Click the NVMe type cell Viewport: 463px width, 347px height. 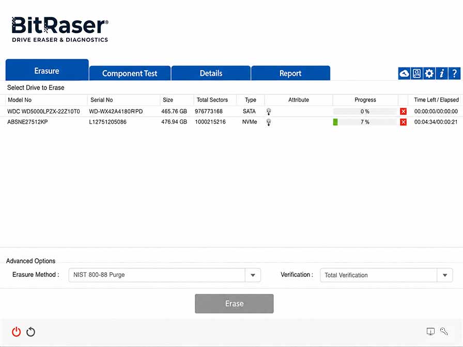[250, 122]
